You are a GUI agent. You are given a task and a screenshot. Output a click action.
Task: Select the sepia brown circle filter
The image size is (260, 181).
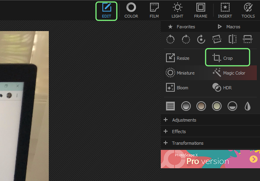[201, 106]
